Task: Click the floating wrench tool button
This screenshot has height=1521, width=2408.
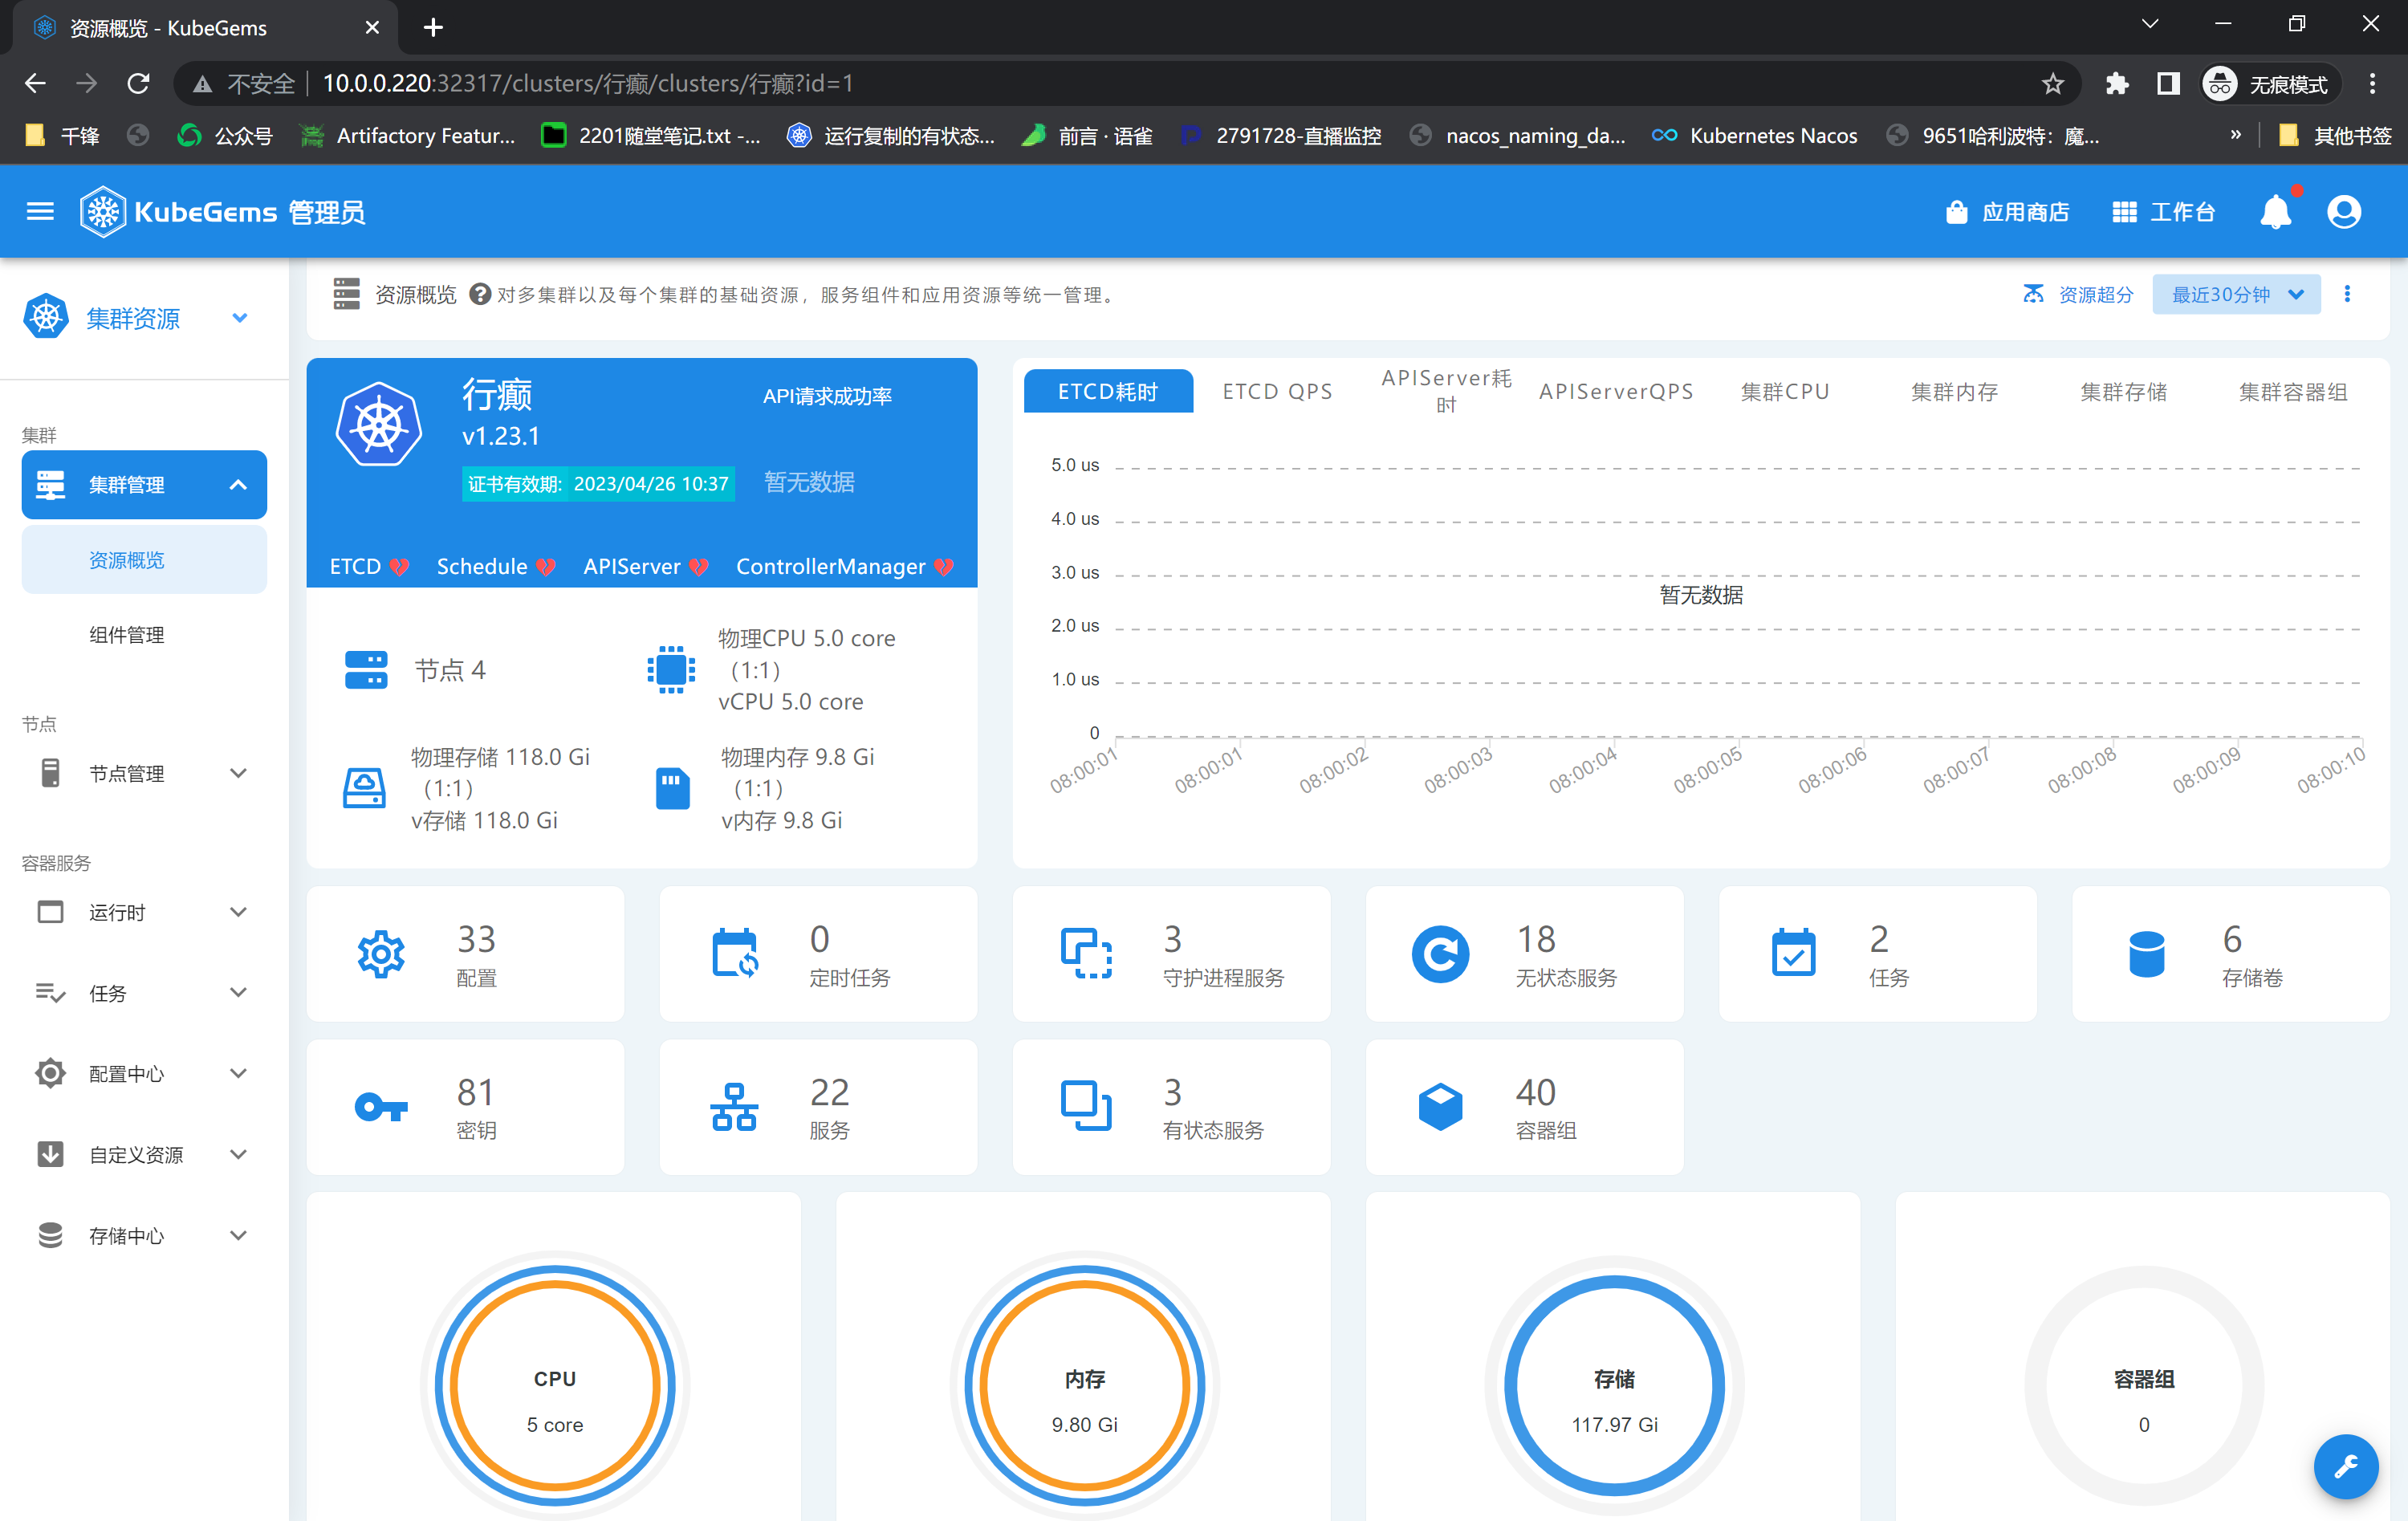Action: coord(2346,1466)
